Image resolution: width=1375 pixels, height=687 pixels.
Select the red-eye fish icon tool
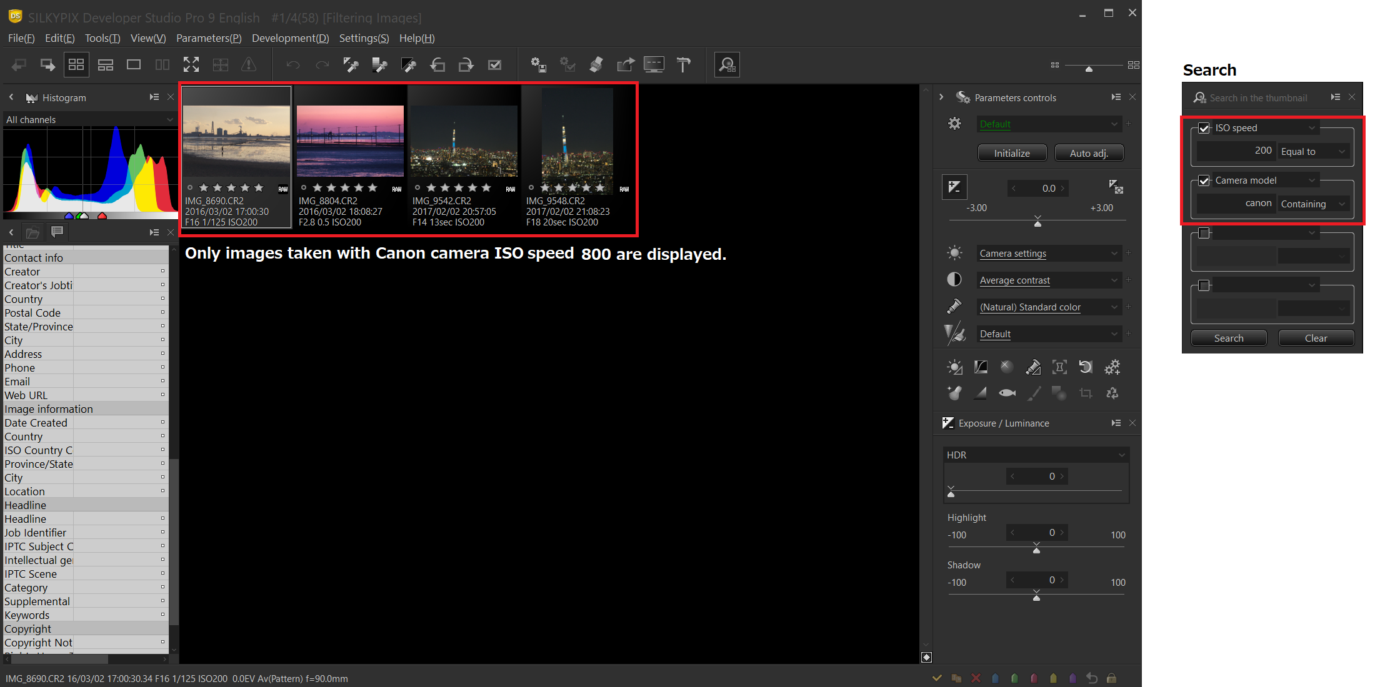[x=1007, y=393]
